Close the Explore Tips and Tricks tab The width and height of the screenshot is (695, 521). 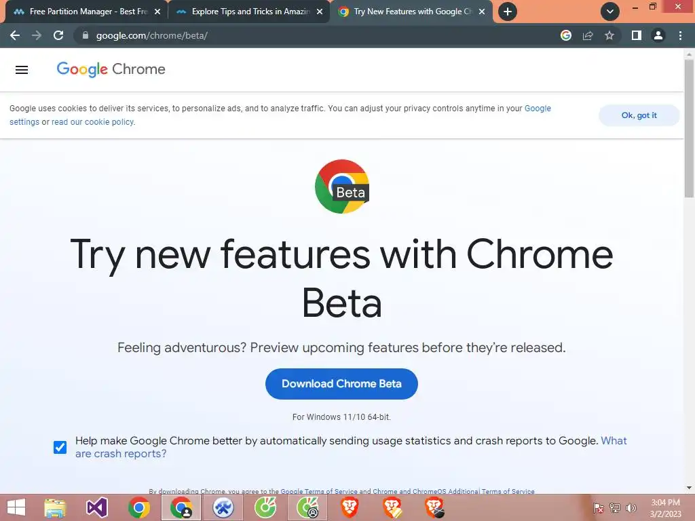point(320,12)
